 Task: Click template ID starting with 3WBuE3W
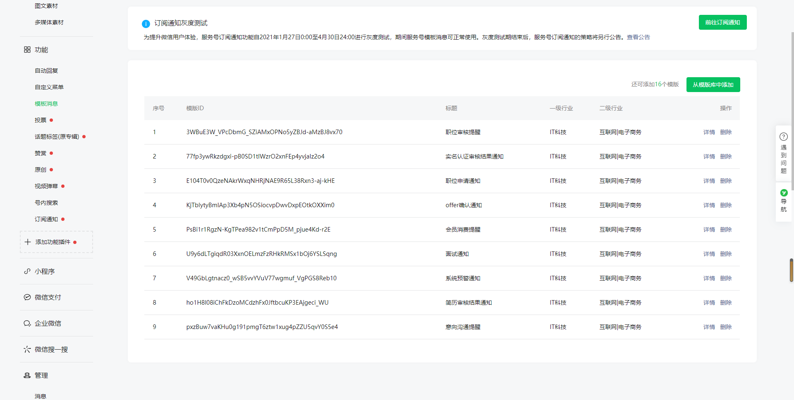click(x=264, y=132)
